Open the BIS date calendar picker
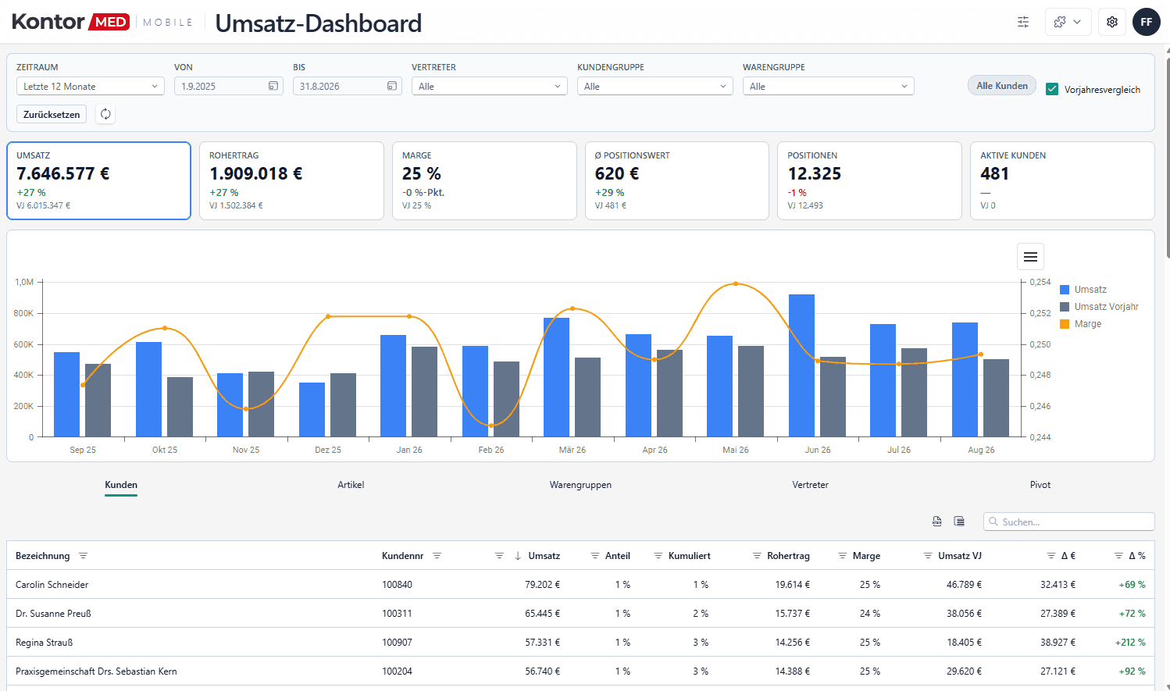The image size is (1170, 691). (x=392, y=86)
